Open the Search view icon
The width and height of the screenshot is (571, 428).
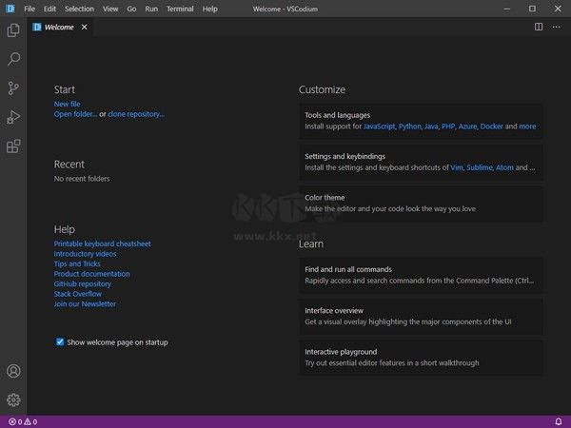(x=13, y=59)
